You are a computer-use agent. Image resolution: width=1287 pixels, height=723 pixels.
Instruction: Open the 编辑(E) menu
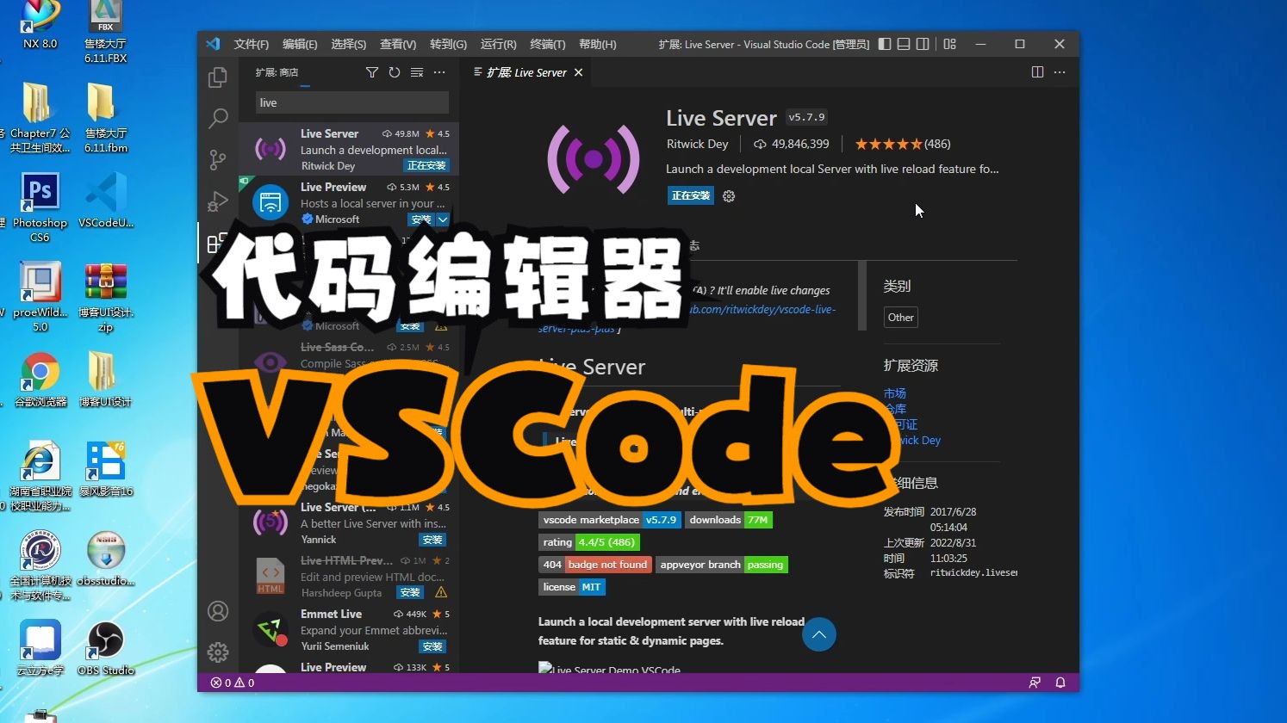point(300,44)
